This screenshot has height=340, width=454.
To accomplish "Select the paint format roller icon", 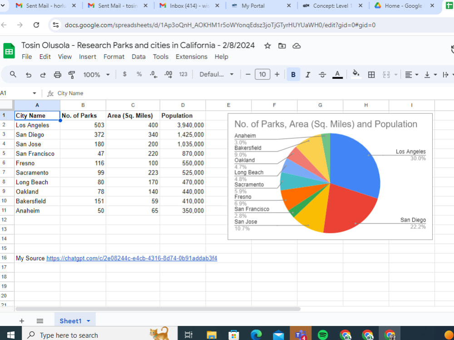I will click(72, 75).
